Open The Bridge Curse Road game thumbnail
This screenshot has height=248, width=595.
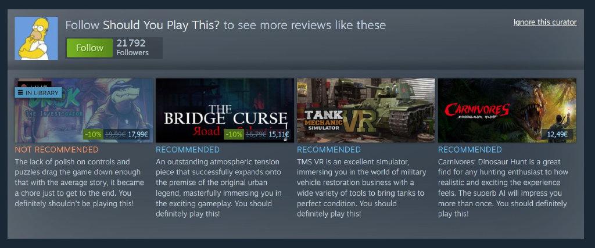[225, 110]
